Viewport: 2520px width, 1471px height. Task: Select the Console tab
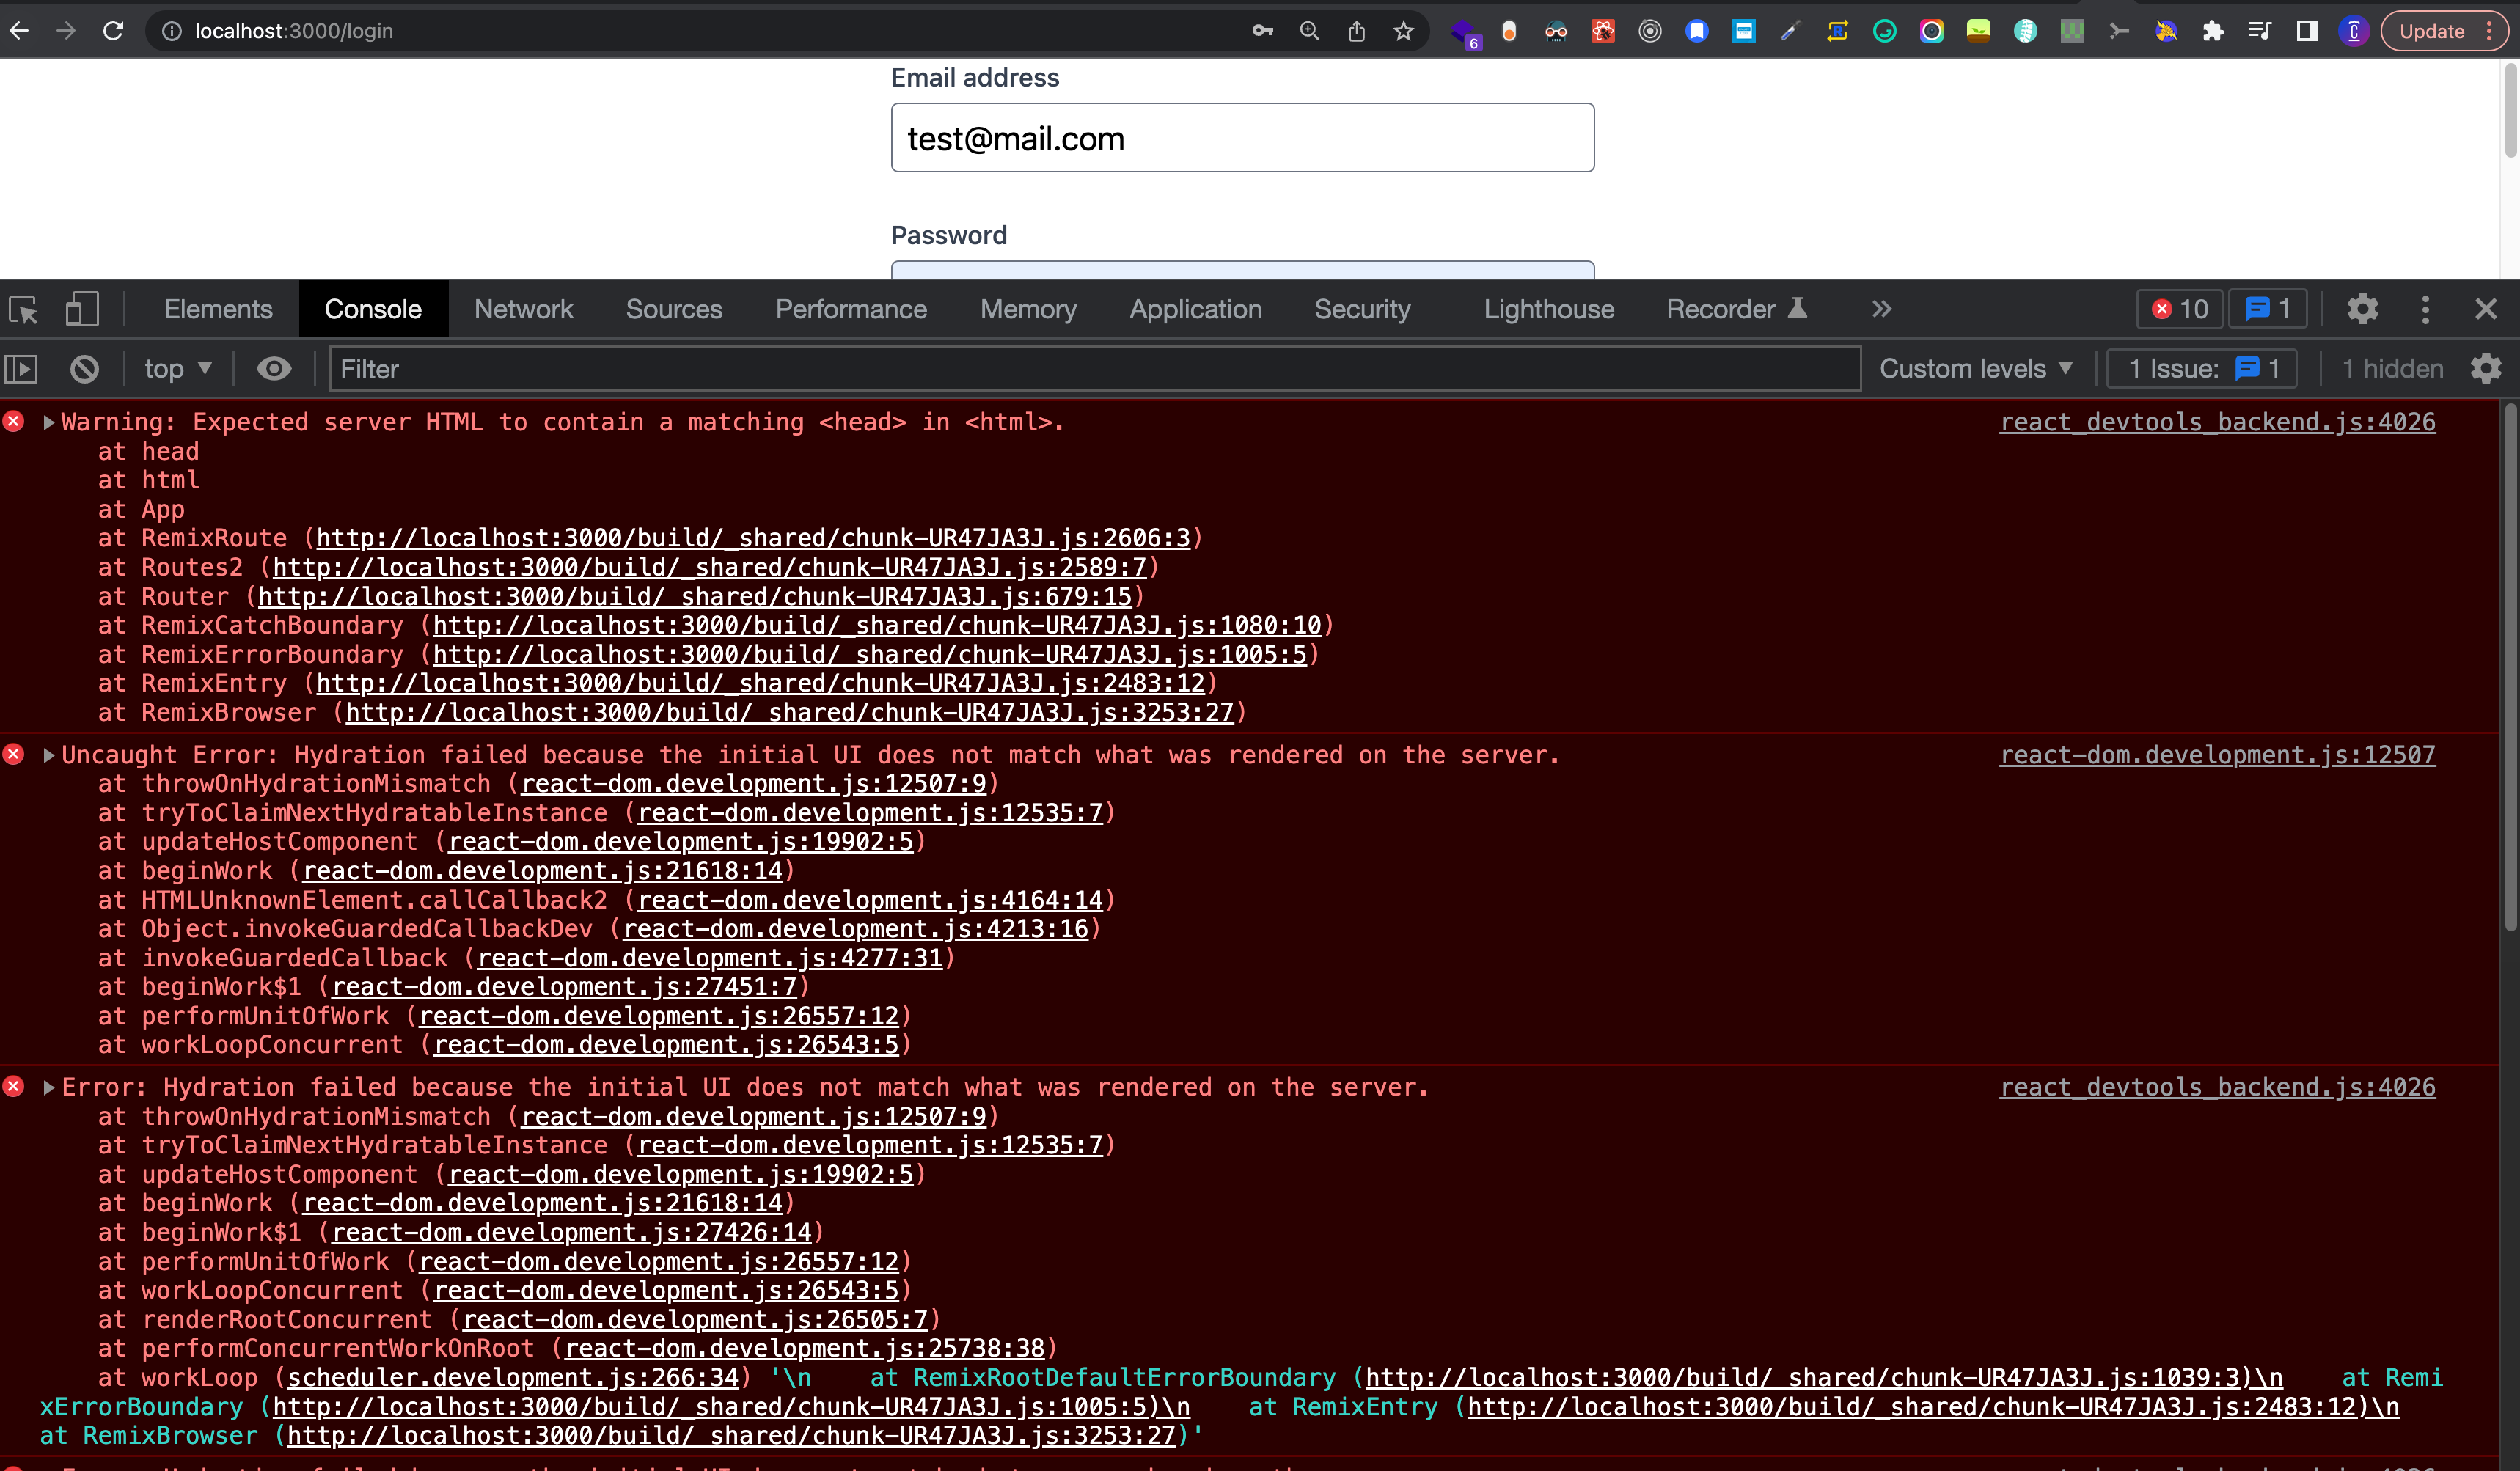coord(373,309)
